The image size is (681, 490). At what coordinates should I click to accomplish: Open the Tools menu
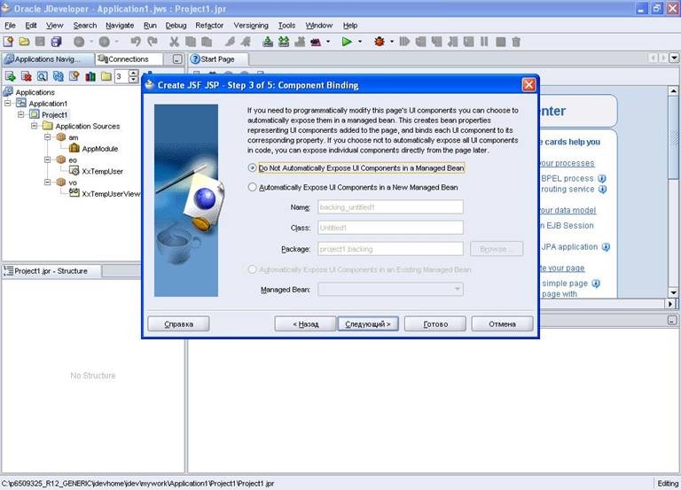(x=286, y=26)
